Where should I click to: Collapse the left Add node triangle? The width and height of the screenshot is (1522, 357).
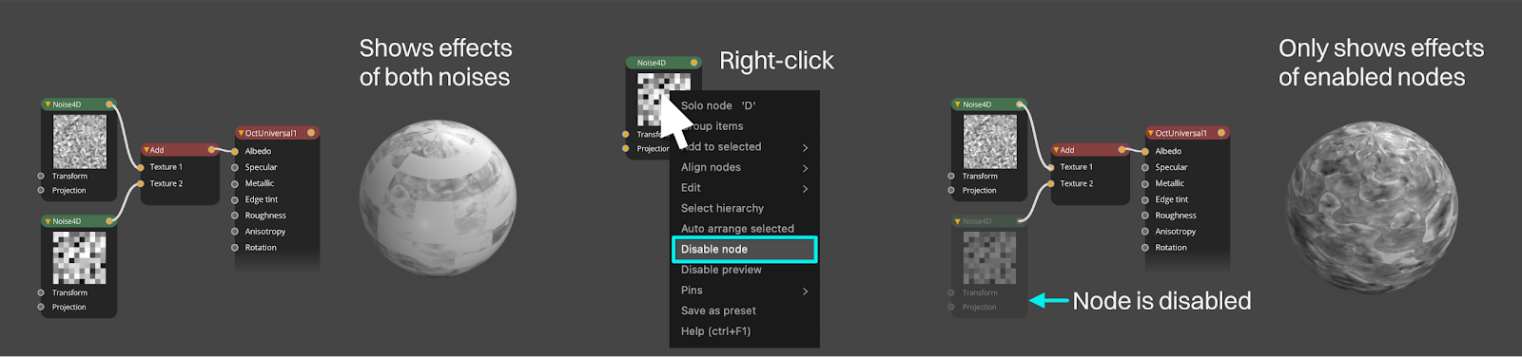coord(146,150)
